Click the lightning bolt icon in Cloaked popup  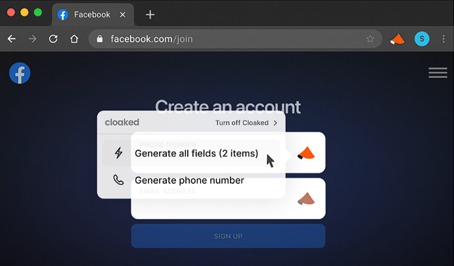pos(118,153)
